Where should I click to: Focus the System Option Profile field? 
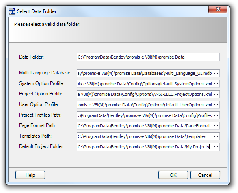[145, 84]
